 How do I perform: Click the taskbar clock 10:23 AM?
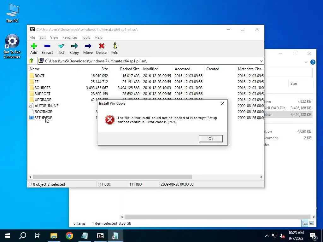coord(296,236)
